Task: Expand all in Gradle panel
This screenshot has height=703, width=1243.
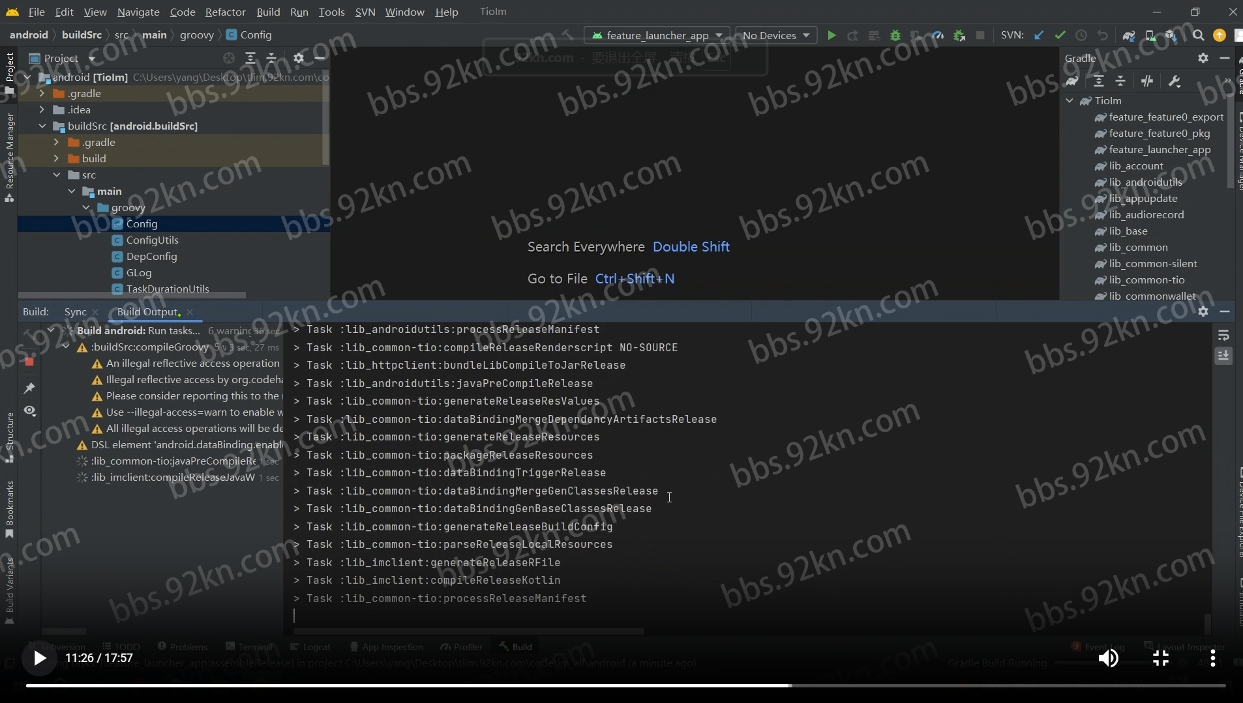Action: [x=1099, y=81]
